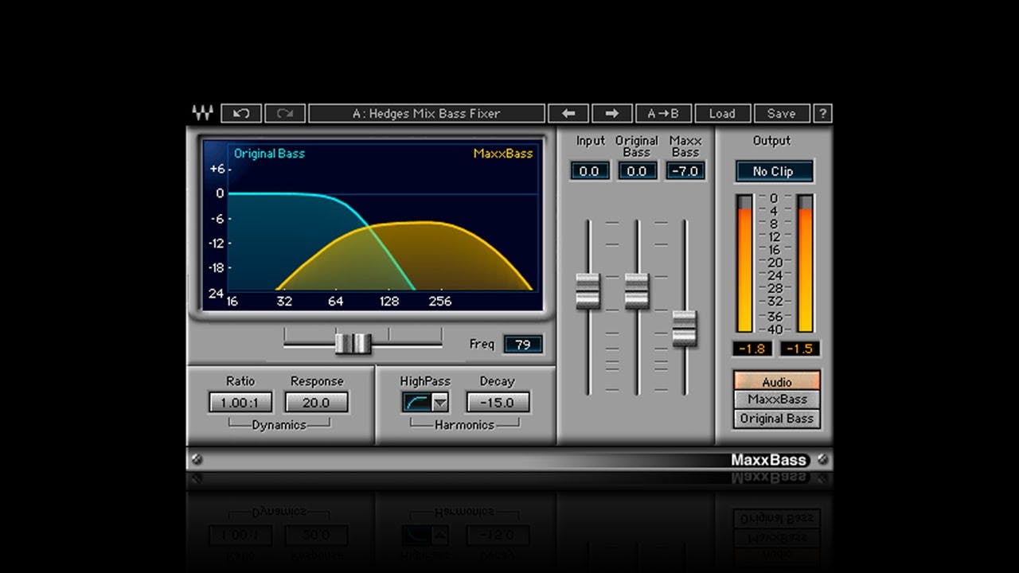Click the Maxx Bass level display showing -7.0
1019x573 pixels.
(685, 170)
